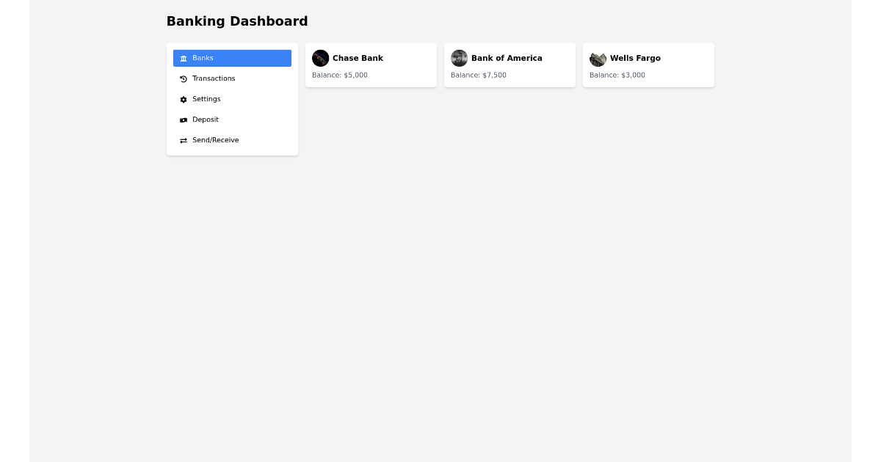
Task: Click the Balance: $7,500 text
Action: 478,75
